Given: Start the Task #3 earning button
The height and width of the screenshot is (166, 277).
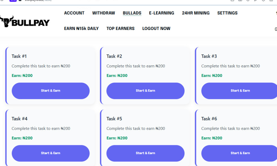Looking at the screenshot, I should 240,91.
